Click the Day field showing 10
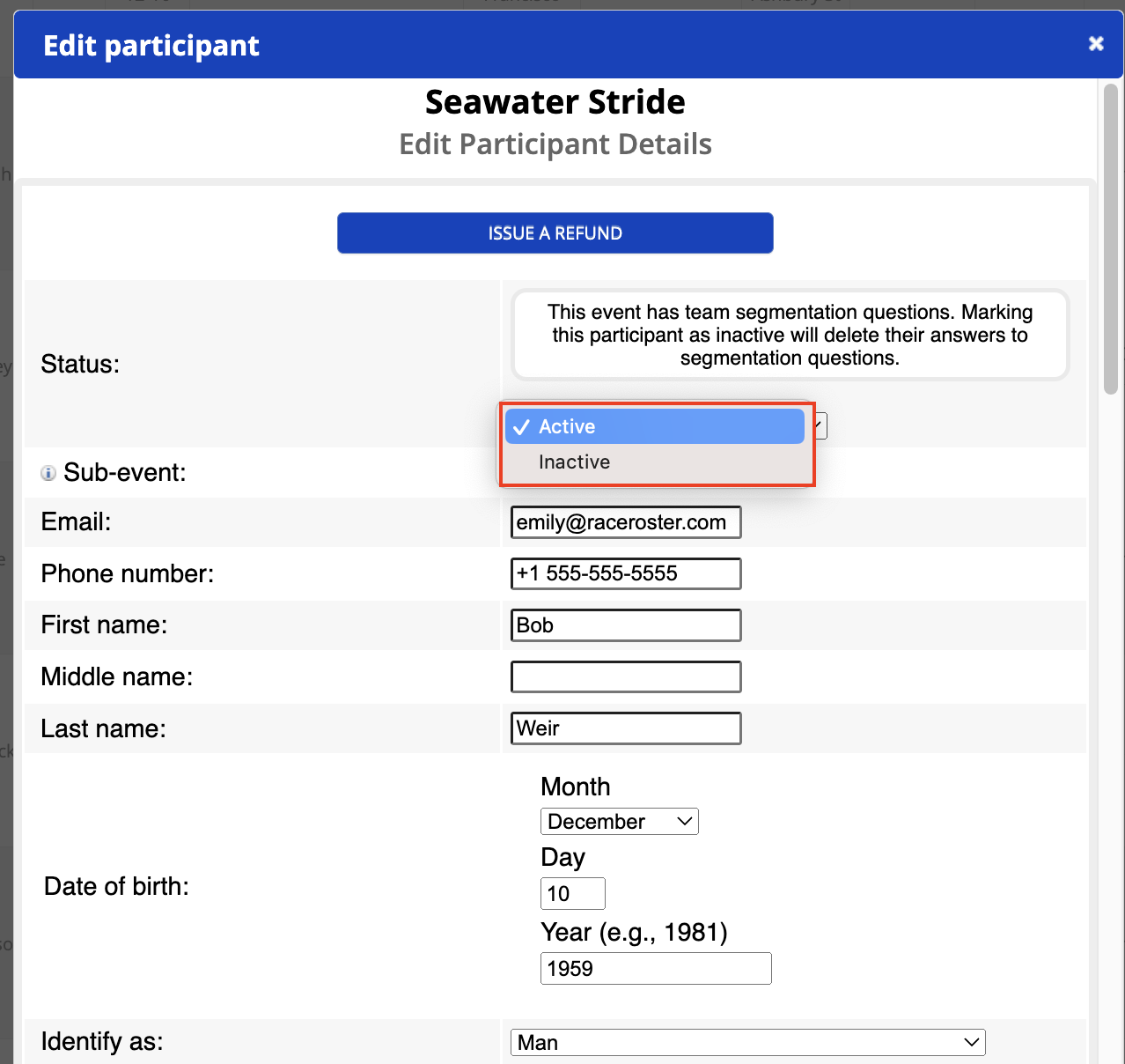This screenshot has height=1064, width=1125. point(573,894)
